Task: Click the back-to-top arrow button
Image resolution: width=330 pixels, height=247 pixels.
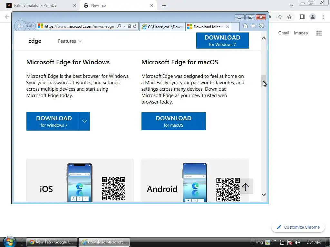Action: (x=246, y=186)
